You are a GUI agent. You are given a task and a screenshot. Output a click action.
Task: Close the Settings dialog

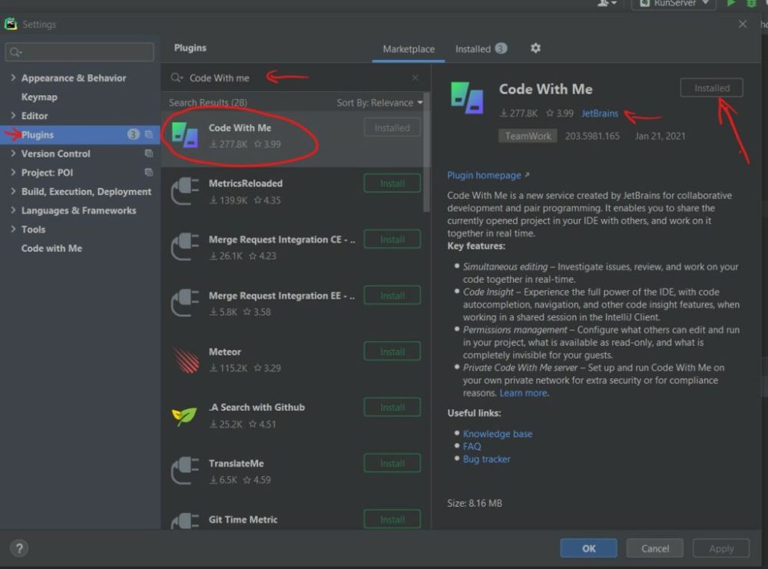(743, 24)
